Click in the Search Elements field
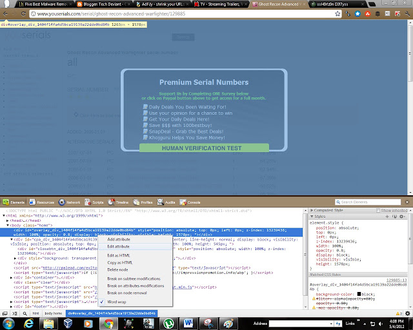This screenshot has width=413, height=330. click(x=368, y=202)
